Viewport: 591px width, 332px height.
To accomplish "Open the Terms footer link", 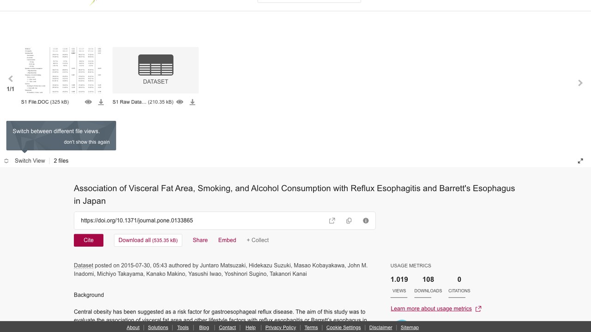I will (311, 327).
